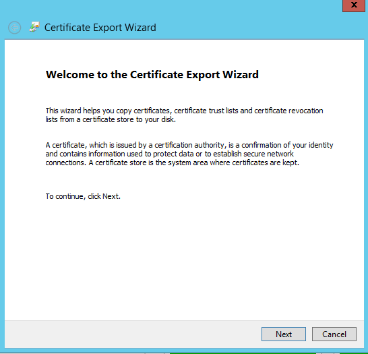Click the "To continue, click Next." instruction text
The image size is (368, 354).
pos(83,196)
